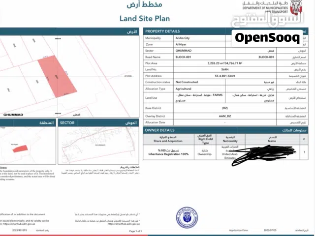Click the 'PROPERTY DETAILS' header
Image resolution: width=315 pixels, height=236 pixels.
tap(162, 31)
